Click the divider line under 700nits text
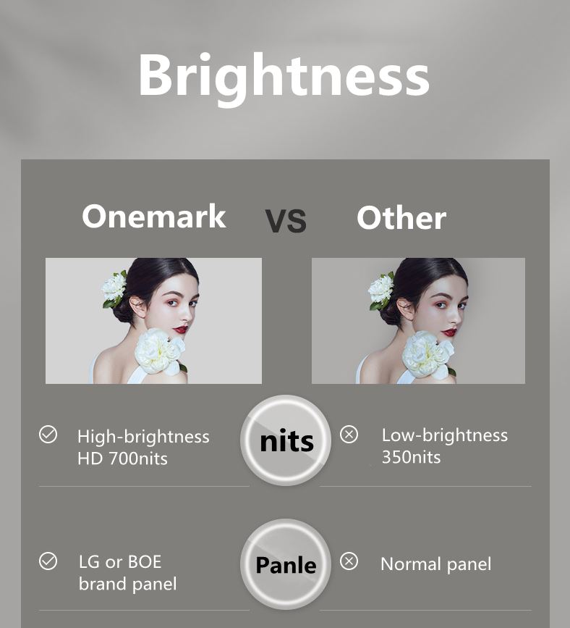The height and width of the screenshot is (628, 570). pyautogui.click(x=144, y=486)
